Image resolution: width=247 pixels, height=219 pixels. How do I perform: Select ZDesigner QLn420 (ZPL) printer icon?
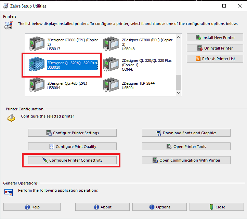[x=37, y=85]
